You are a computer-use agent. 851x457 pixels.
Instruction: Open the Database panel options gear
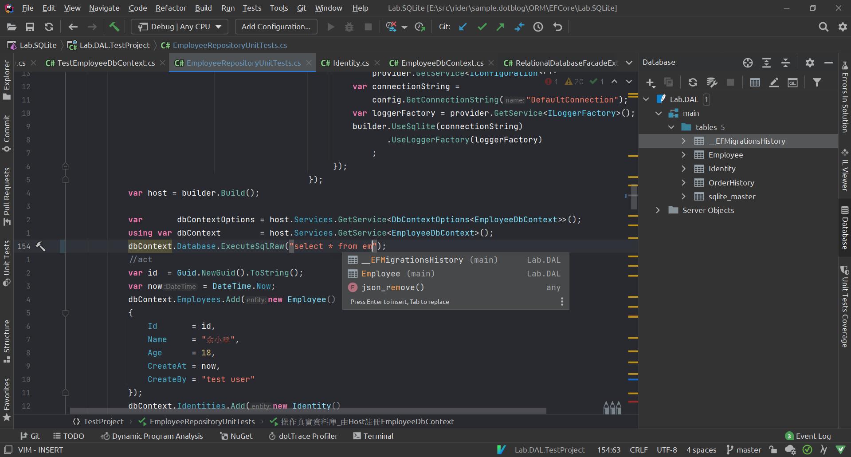810,63
